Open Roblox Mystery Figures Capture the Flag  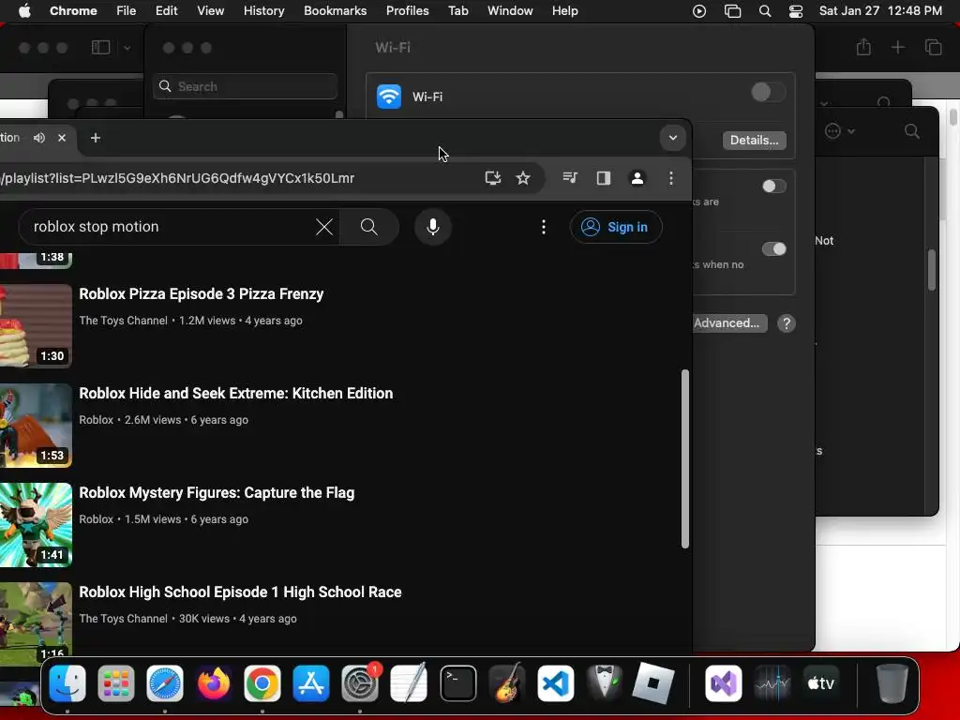coord(217,493)
